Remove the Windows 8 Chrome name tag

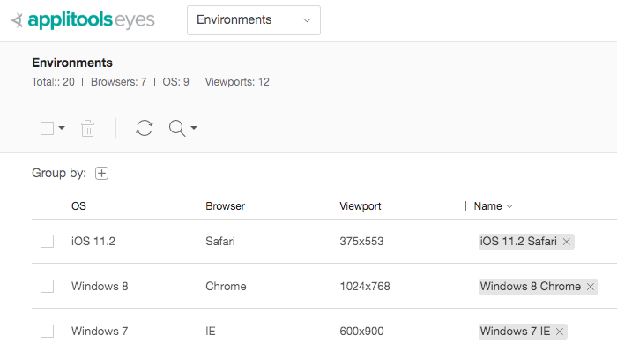591,287
